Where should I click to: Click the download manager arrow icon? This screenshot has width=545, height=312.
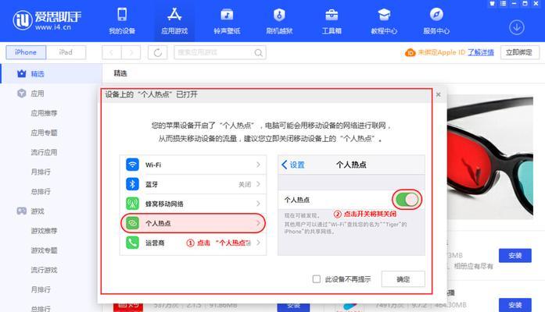point(517,27)
